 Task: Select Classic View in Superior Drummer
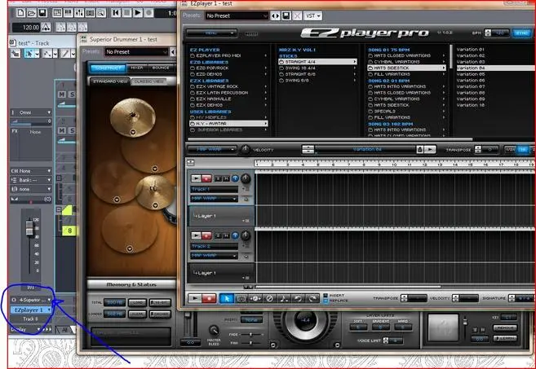149,81
